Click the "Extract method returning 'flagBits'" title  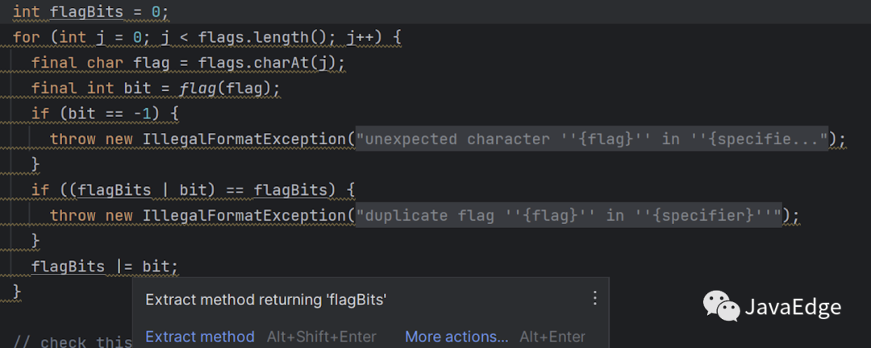tap(265, 300)
